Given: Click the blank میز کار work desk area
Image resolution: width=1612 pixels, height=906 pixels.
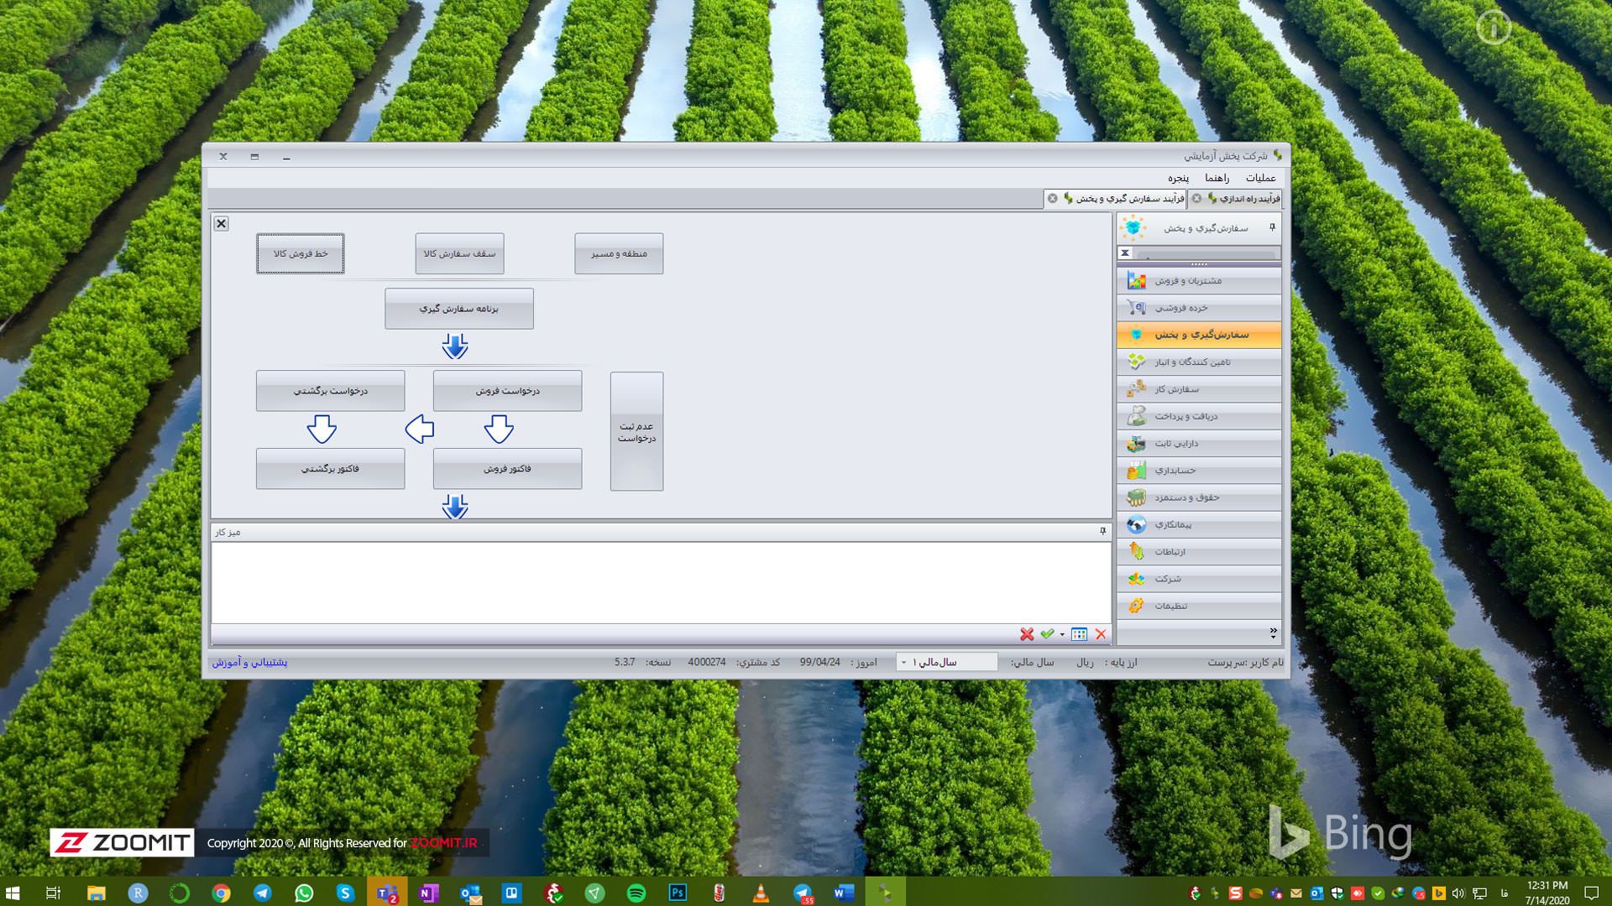Looking at the screenshot, I should pyautogui.click(x=661, y=582).
